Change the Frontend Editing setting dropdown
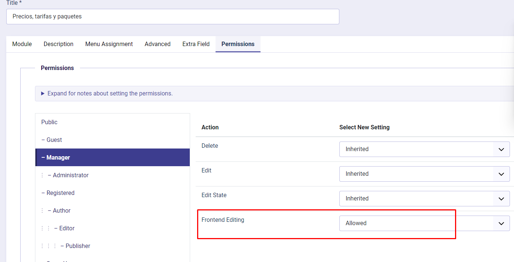The width and height of the screenshot is (514, 262). 424,223
